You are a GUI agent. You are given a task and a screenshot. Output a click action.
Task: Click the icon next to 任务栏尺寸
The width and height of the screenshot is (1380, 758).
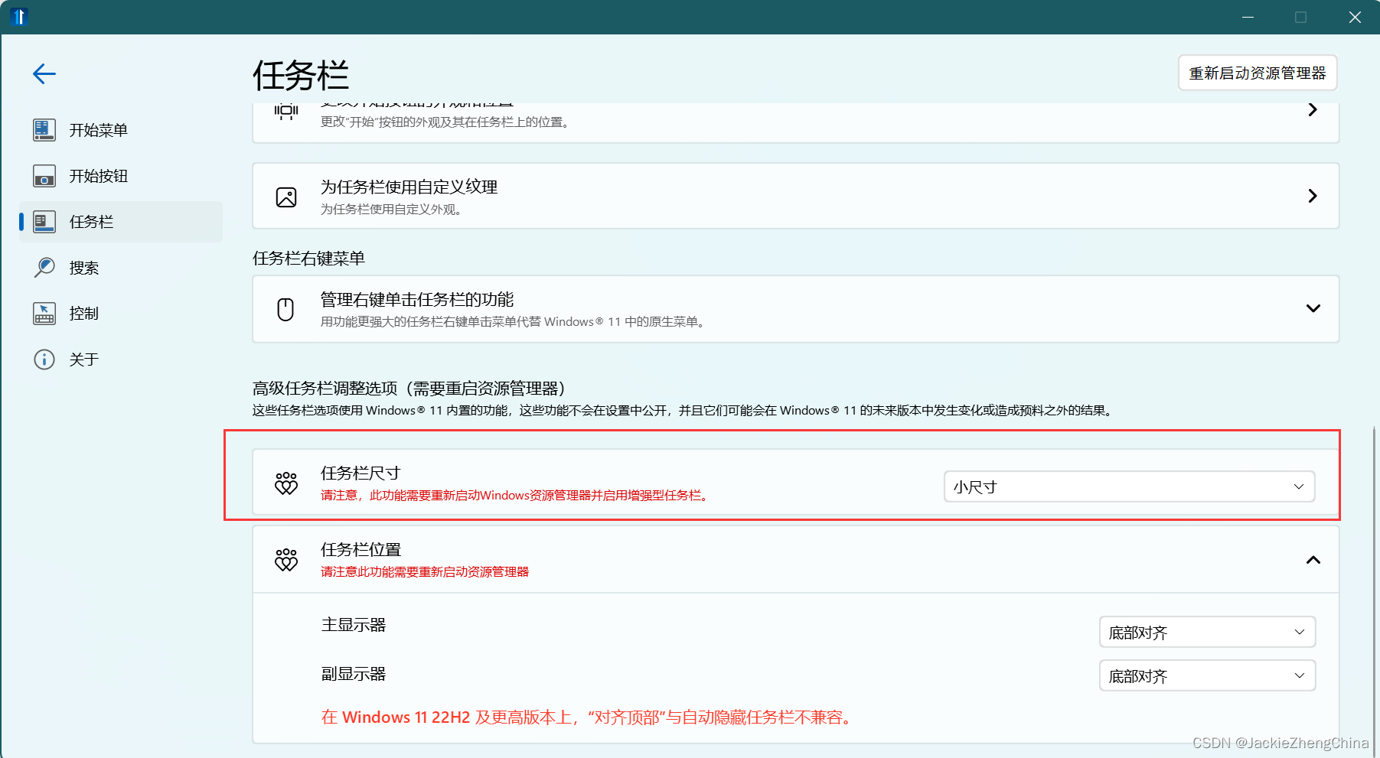pyautogui.click(x=285, y=483)
